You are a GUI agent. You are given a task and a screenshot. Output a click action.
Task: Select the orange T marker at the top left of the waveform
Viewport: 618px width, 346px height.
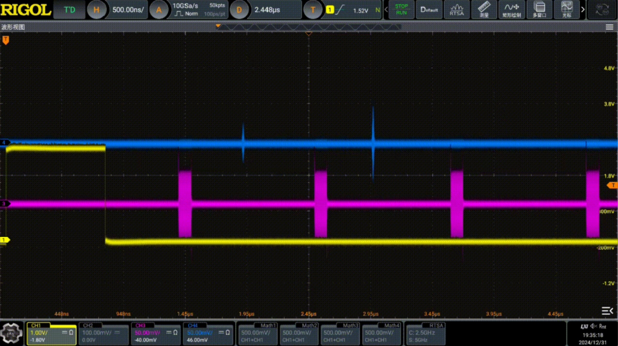point(6,40)
